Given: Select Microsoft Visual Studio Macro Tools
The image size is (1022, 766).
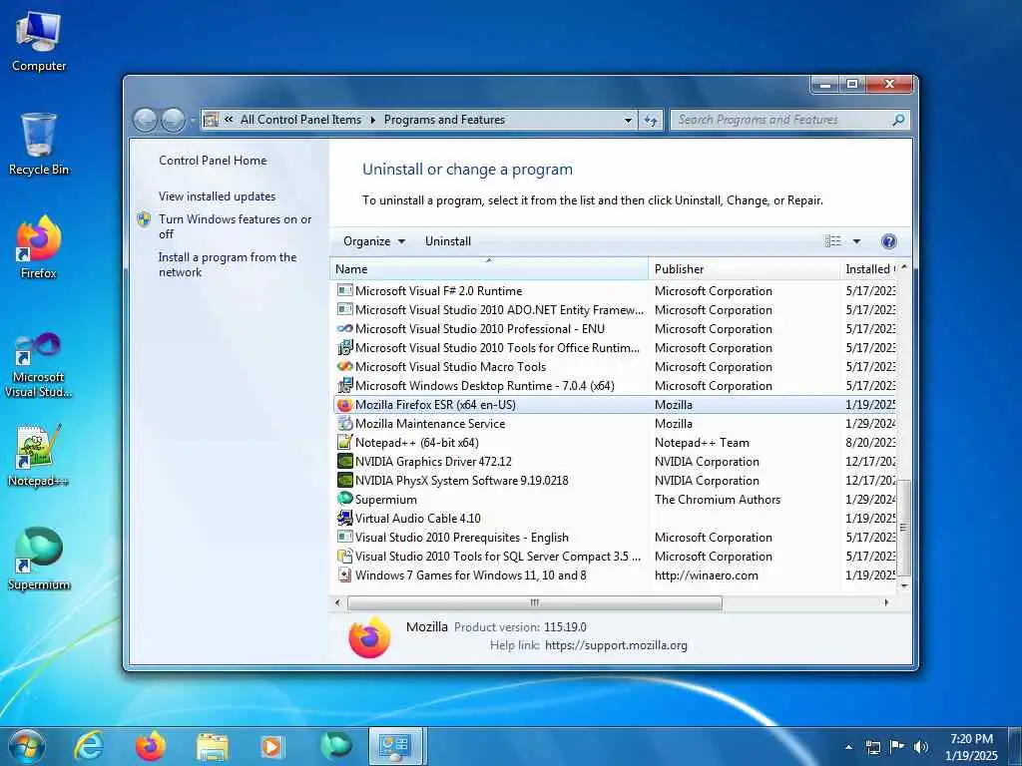Looking at the screenshot, I should (x=615, y=367).
